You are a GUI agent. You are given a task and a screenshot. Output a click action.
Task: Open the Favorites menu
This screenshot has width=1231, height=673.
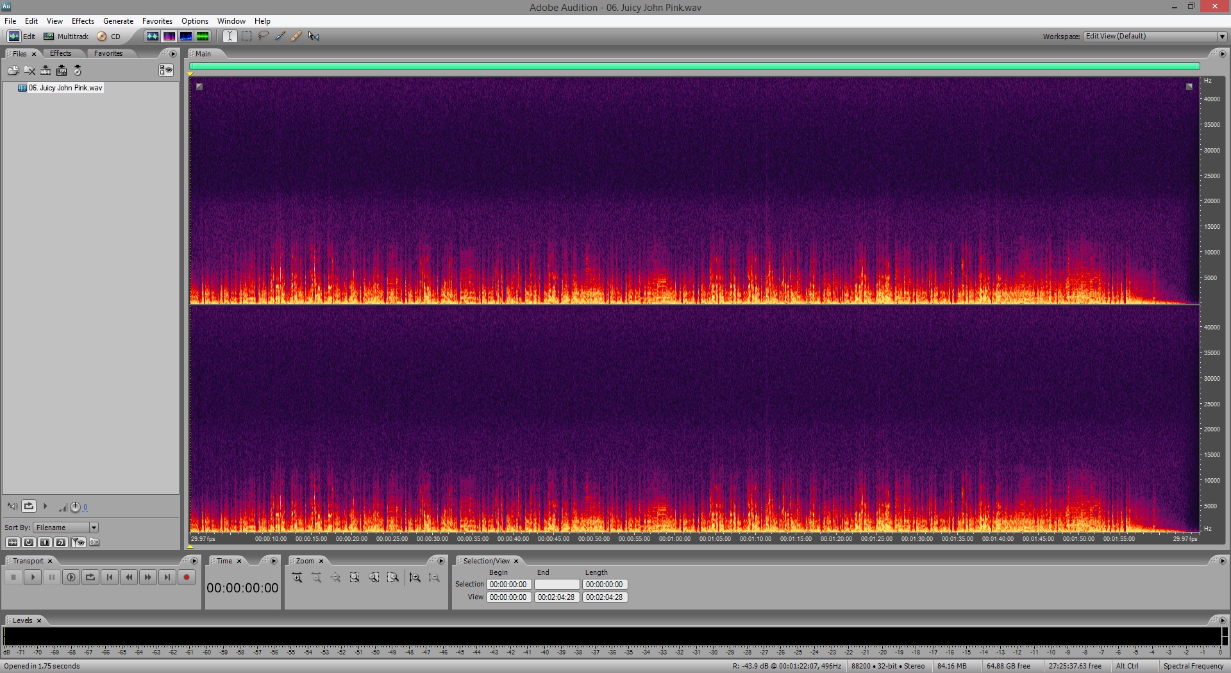pyautogui.click(x=157, y=21)
